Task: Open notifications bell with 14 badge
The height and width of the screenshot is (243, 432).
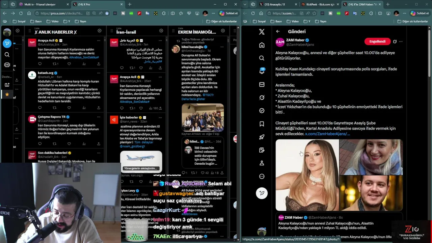Action: [x=262, y=71]
